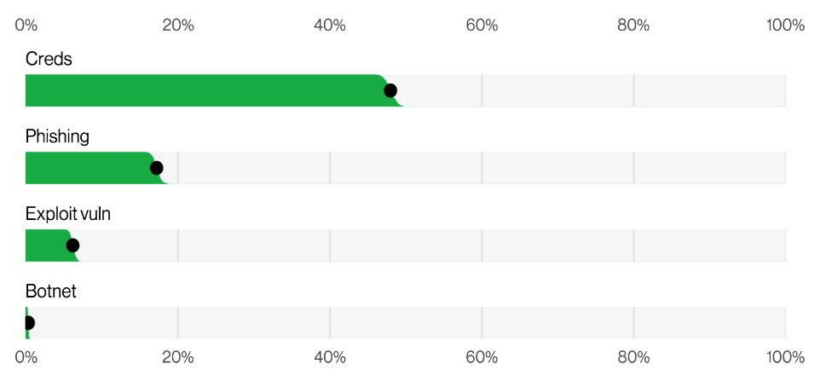Viewport: 820px width, 387px height.
Task: Select the Botnet category label
Action: click(51, 292)
